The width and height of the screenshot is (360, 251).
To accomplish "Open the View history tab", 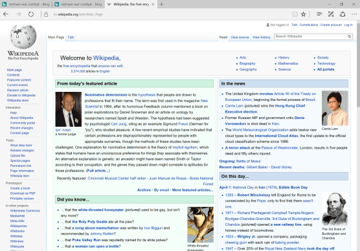I will (x=262, y=37).
